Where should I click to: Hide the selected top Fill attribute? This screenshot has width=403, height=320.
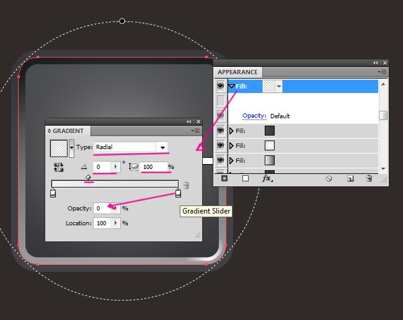coord(220,87)
